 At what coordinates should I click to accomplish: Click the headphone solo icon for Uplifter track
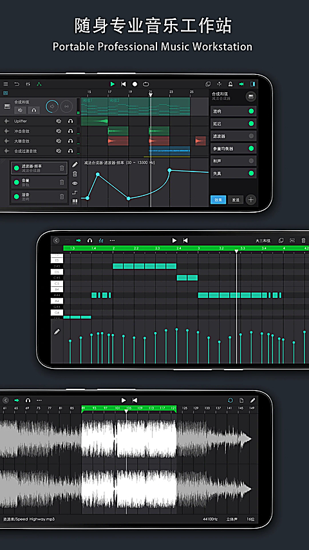(x=70, y=121)
